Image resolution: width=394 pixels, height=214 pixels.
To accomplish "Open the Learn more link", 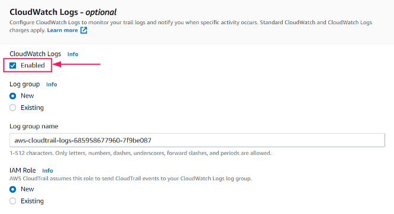I will pos(62,30).
